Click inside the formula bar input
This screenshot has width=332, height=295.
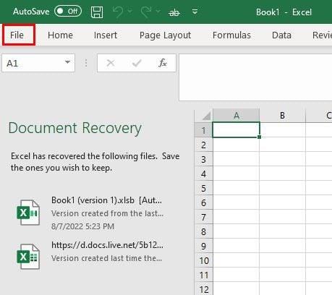(255, 77)
